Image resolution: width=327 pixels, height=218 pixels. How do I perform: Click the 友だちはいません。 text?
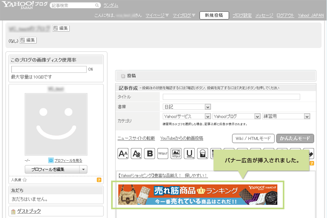pyautogui.click(x=29, y=199)
